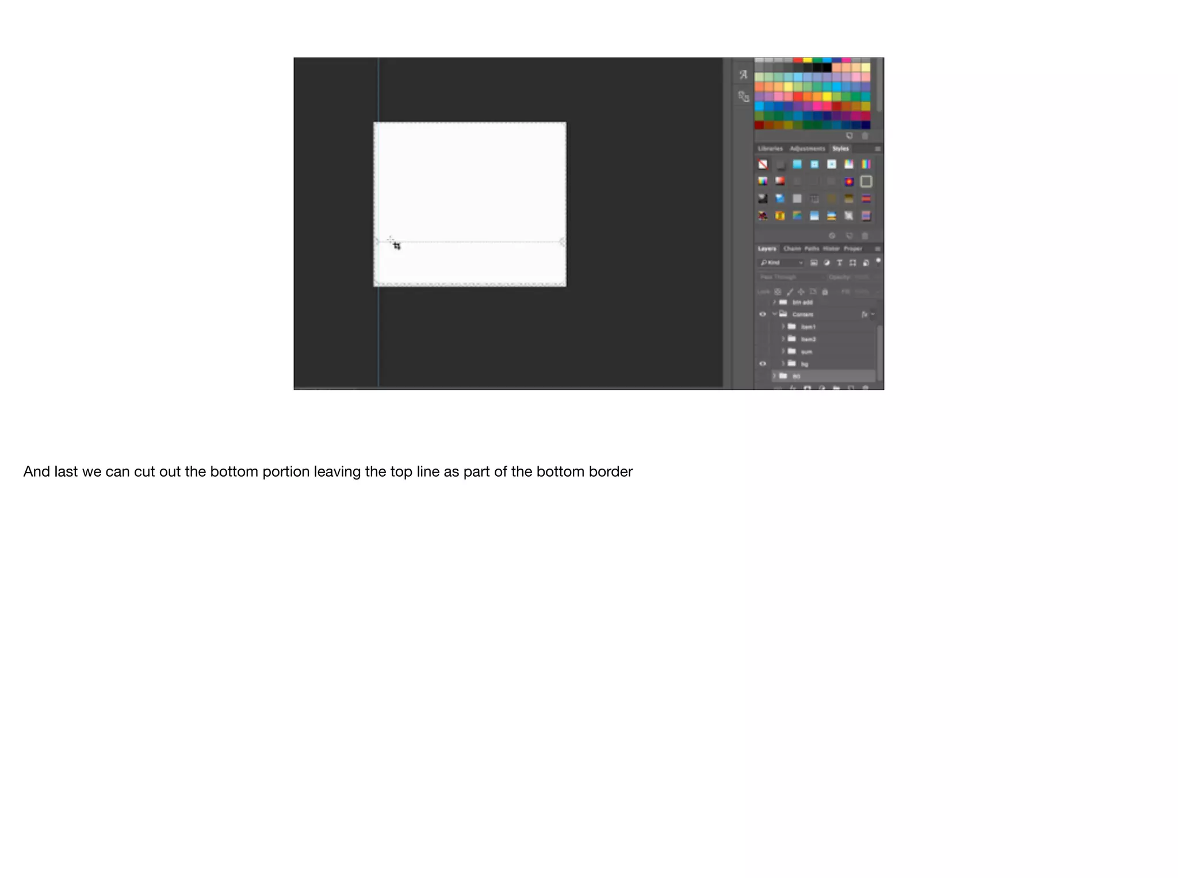Hide the bg folder layer
Viewport: 1178px width, 878px height.
[763, 364]
